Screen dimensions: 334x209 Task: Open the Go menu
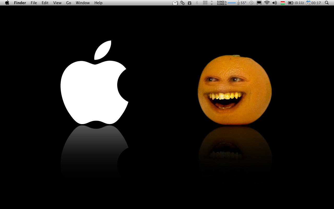69,3
